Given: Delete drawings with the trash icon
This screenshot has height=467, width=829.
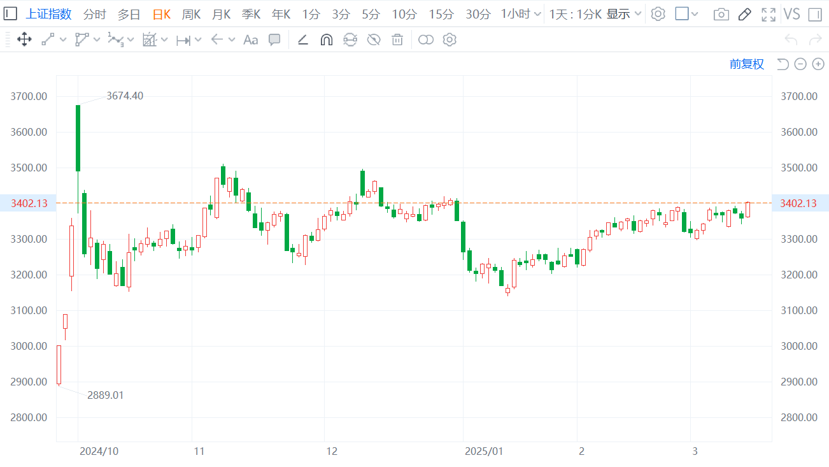Looking at the screenshot, I should pyautogui.click(x=397, y=40).
